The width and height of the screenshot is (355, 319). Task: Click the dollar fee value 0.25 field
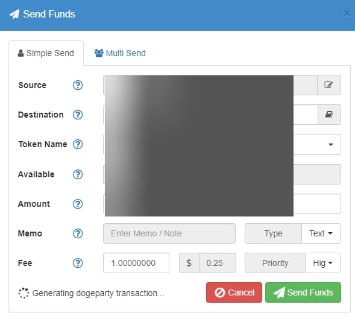coord(218,263)
